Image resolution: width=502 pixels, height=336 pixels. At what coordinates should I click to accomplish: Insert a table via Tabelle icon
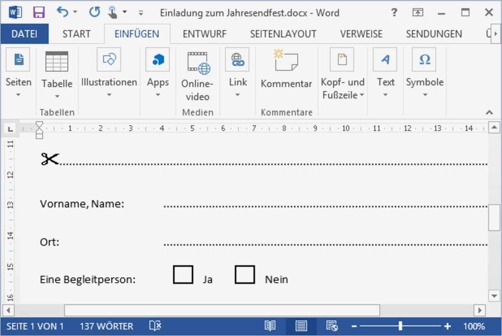click(x=57, y=61)
